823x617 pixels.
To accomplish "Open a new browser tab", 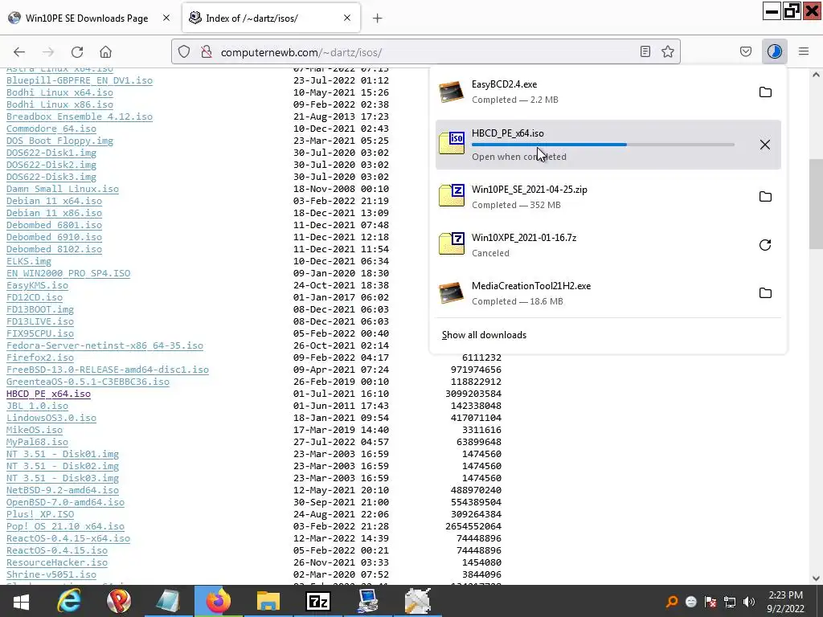I will pos(378,18).
